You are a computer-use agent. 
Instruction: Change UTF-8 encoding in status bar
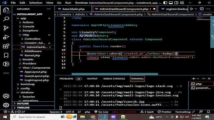pos(70,112)
